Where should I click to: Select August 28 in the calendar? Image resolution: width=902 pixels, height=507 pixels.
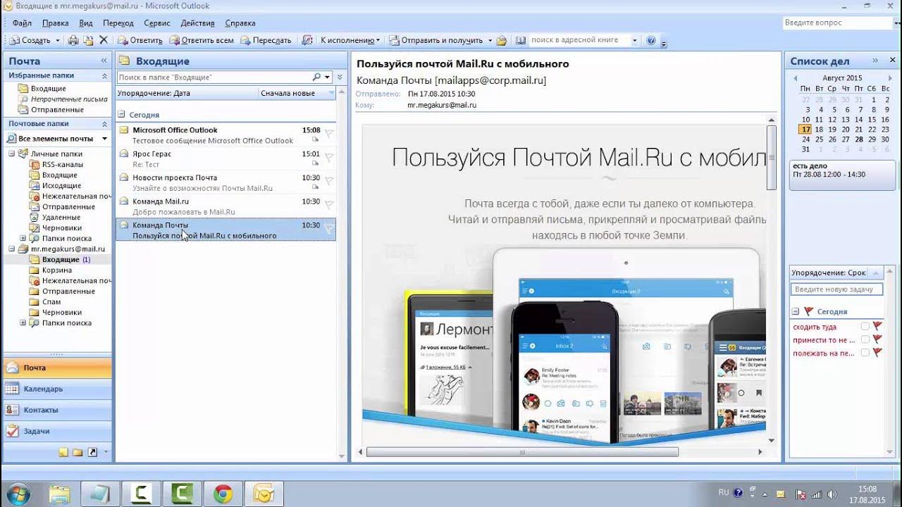(858, 139)
